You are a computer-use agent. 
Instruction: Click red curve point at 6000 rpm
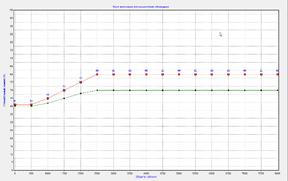click(212, 74)
